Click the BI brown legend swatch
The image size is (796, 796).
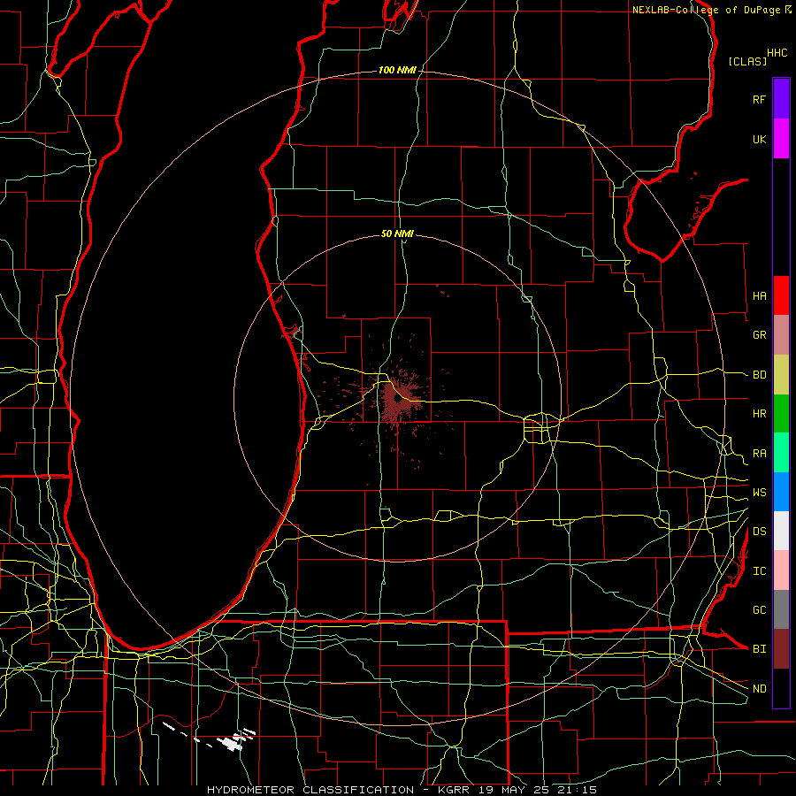781,649
